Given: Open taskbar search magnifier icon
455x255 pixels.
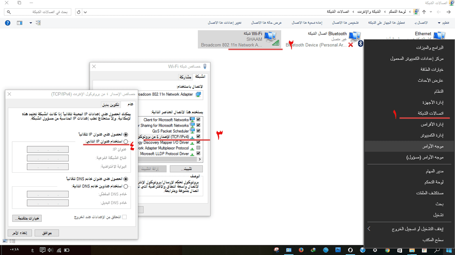Looking at the screenshot, I should (x=438, y=250).
